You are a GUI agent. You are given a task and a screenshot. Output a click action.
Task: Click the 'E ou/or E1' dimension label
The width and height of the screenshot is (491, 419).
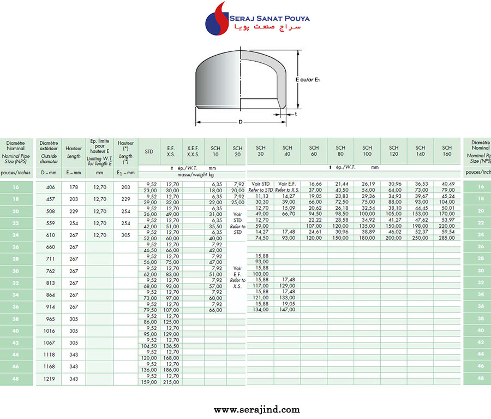point(307,80)
